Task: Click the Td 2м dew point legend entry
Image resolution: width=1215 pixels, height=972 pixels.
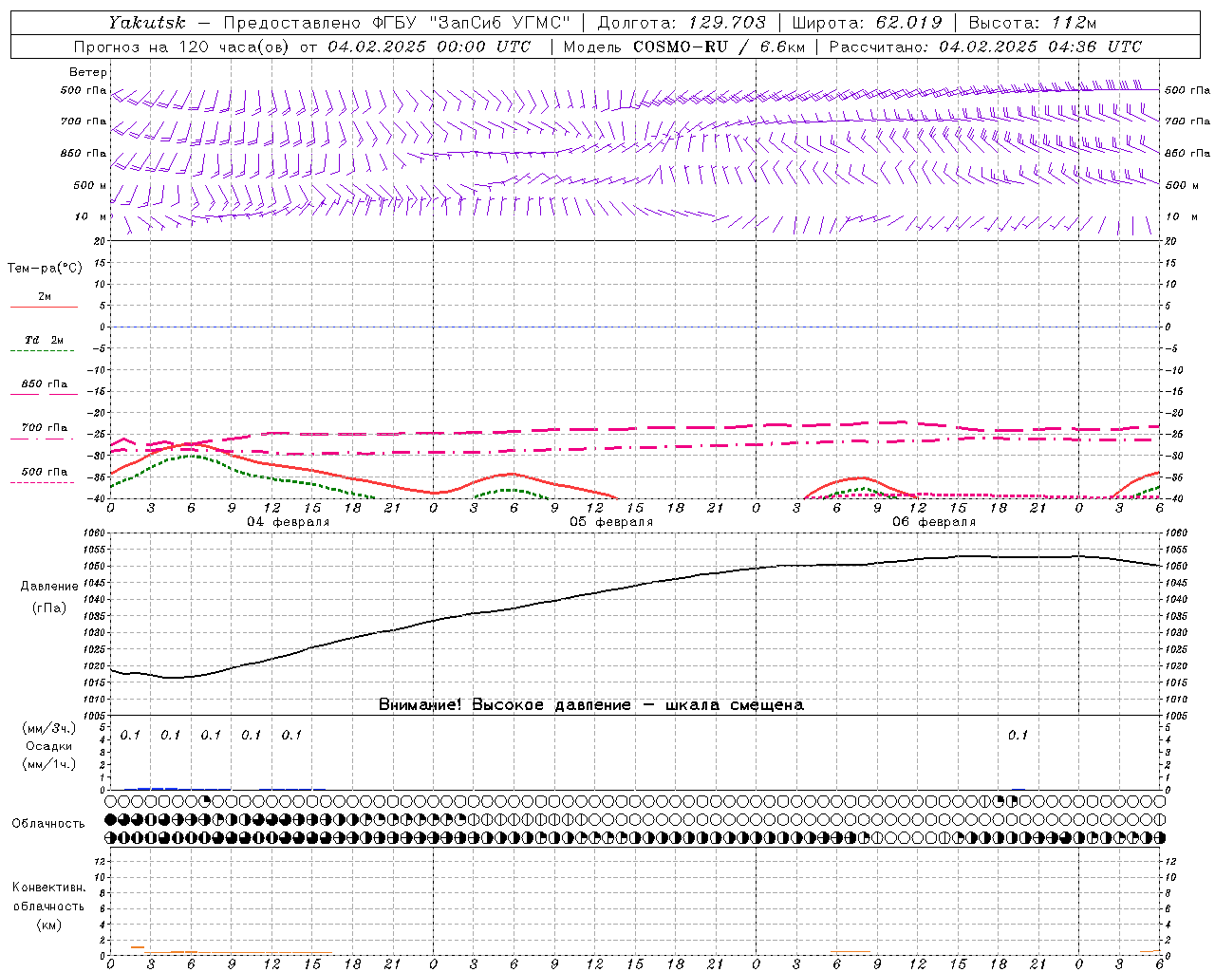Action: point(44,340)
